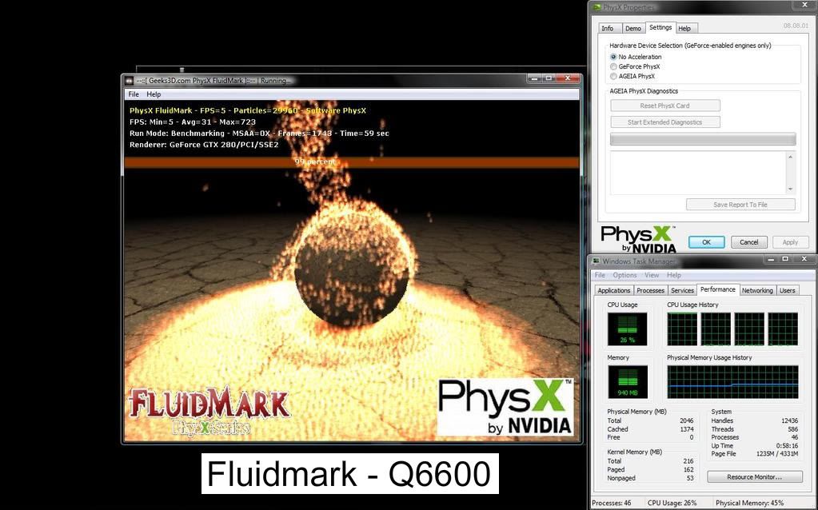Viewport: 818px width, 510px height.
Task: Click the PhysX version text "08.08.01"
Action: (796, 26)
